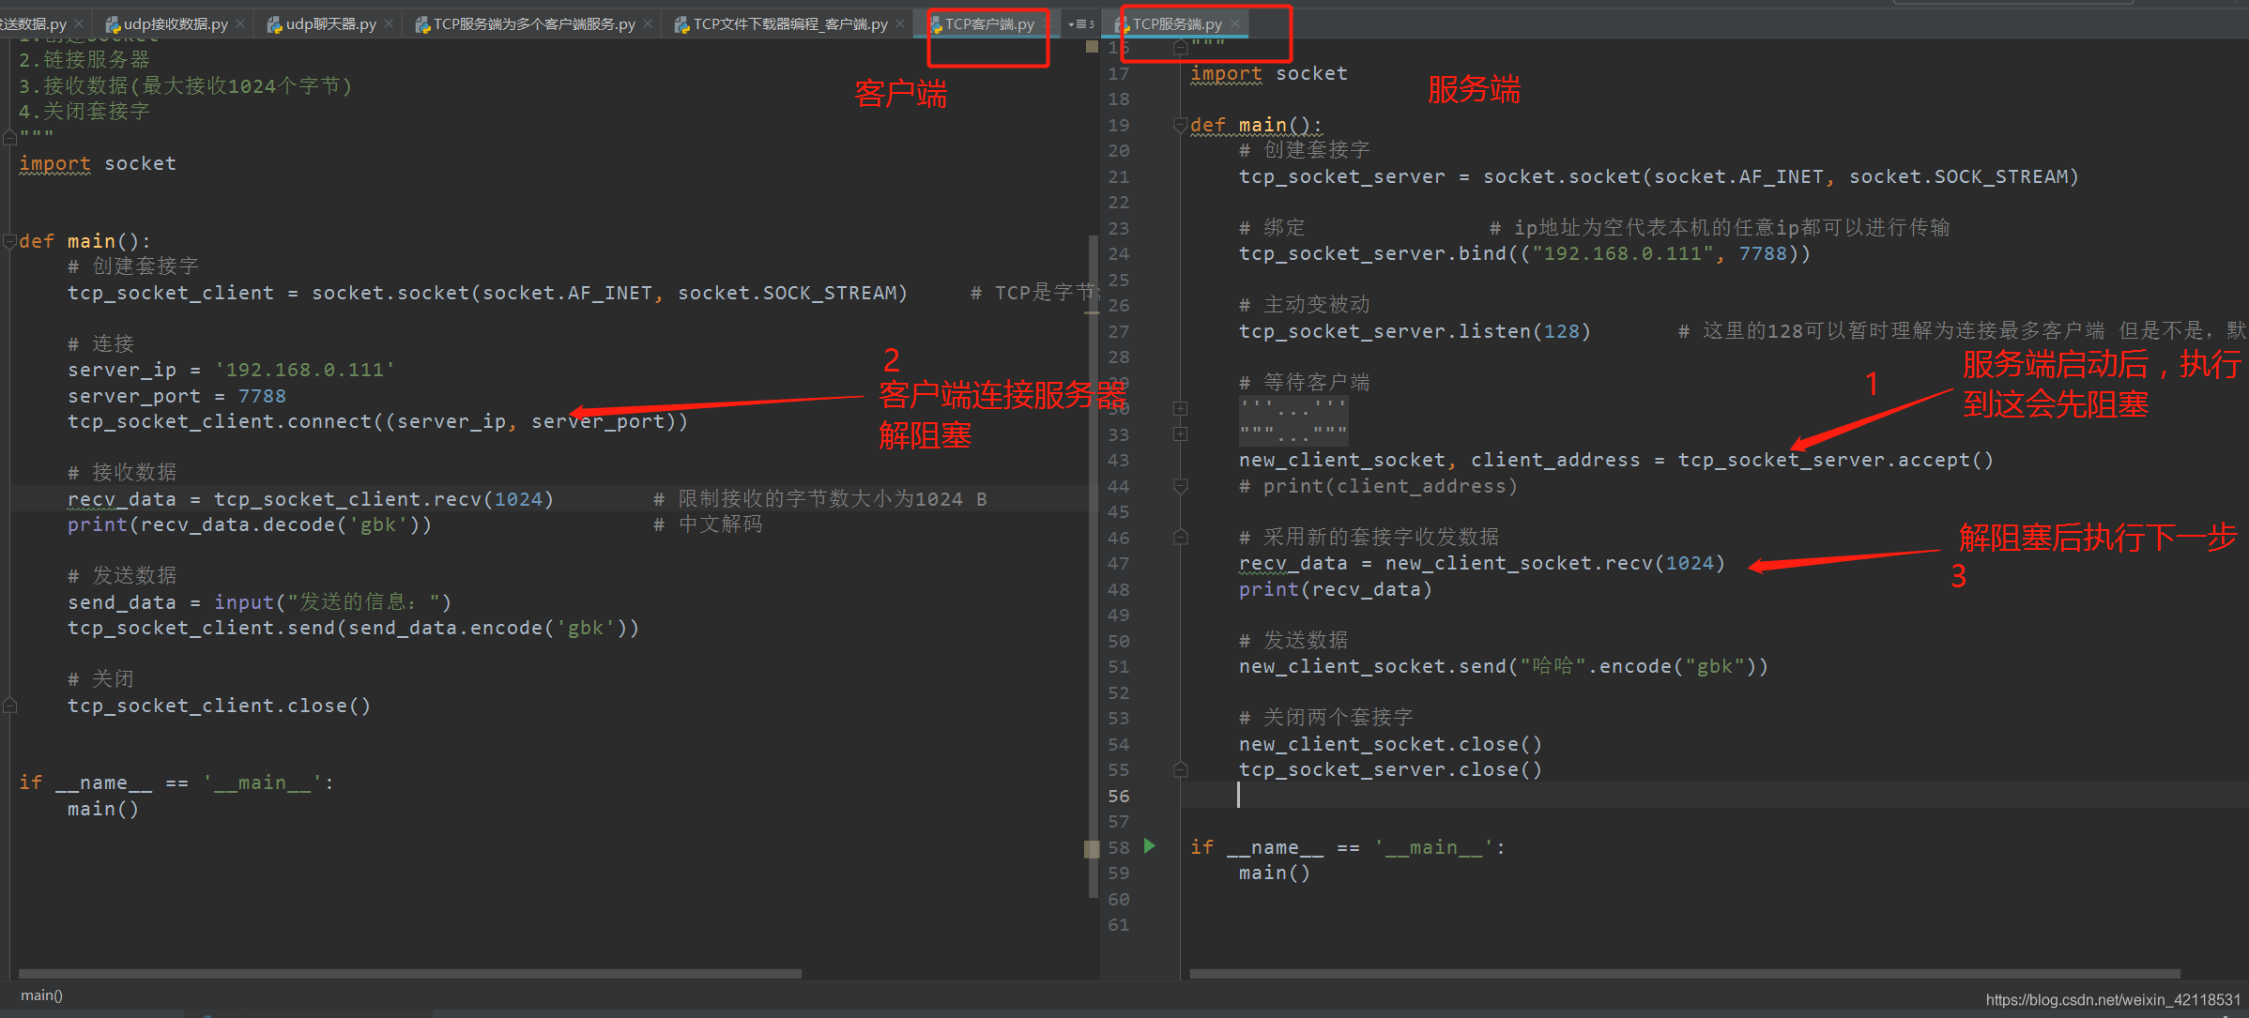Click the gutter line number 24
2249x1018 pixels.
1119,253
